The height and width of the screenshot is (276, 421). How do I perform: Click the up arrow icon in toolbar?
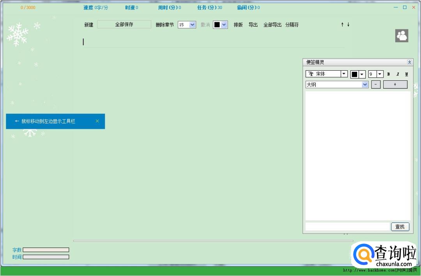[342, 25]
